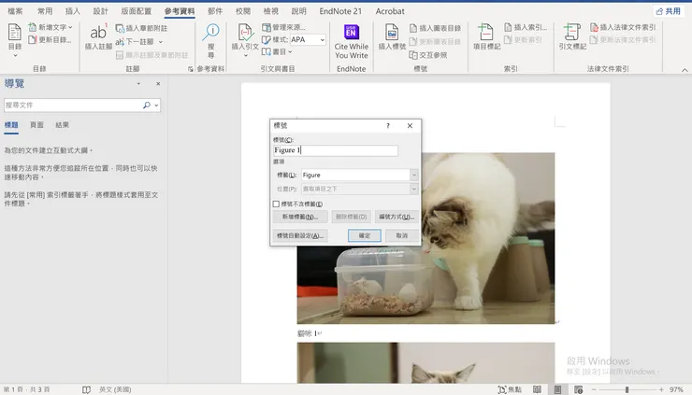The image size is (692, 395).
Task: Open the Acrobat ribbon tab
Action: 390,11
